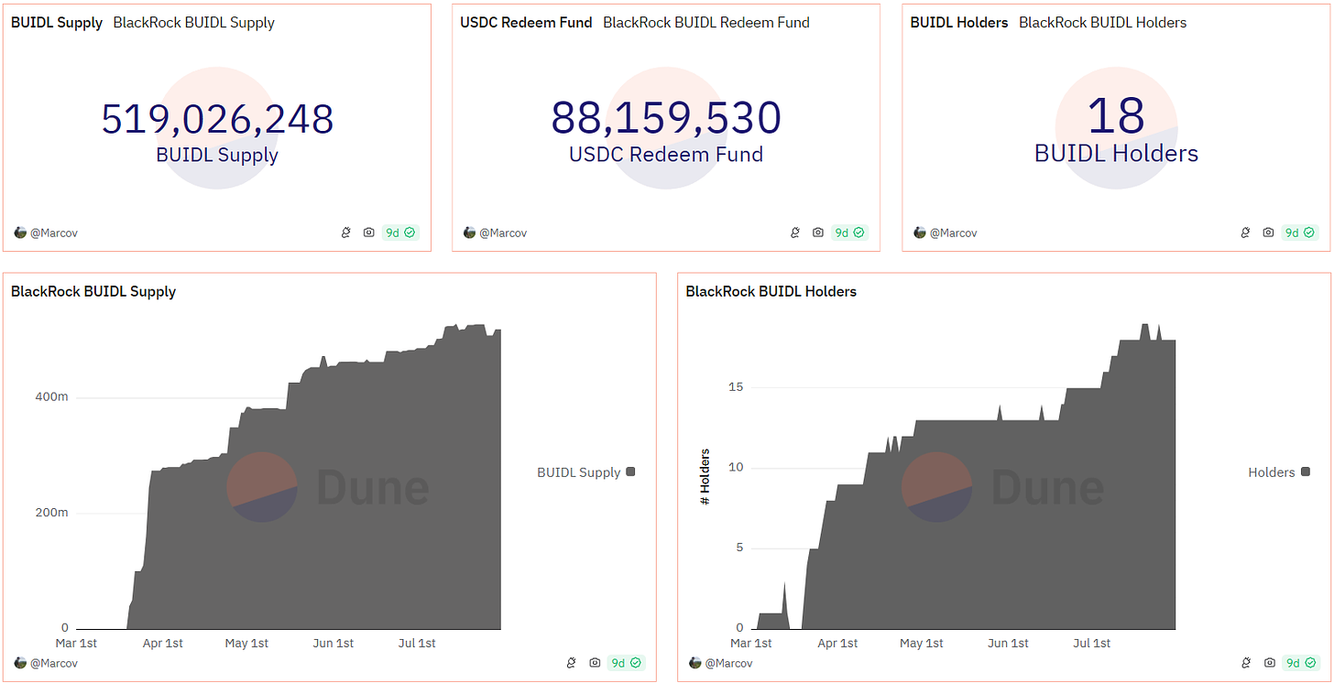Click 'USDC Redeem Fund' label under counter value
Image resolution: width=1334 pixels, height=683 pixels.
666,154
